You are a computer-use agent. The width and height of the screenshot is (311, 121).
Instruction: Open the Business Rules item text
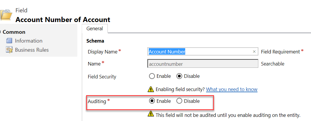[32, 50]
